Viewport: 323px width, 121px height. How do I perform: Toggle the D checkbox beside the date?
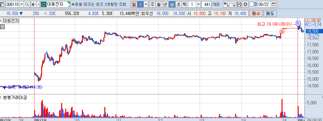pos(251,4)
